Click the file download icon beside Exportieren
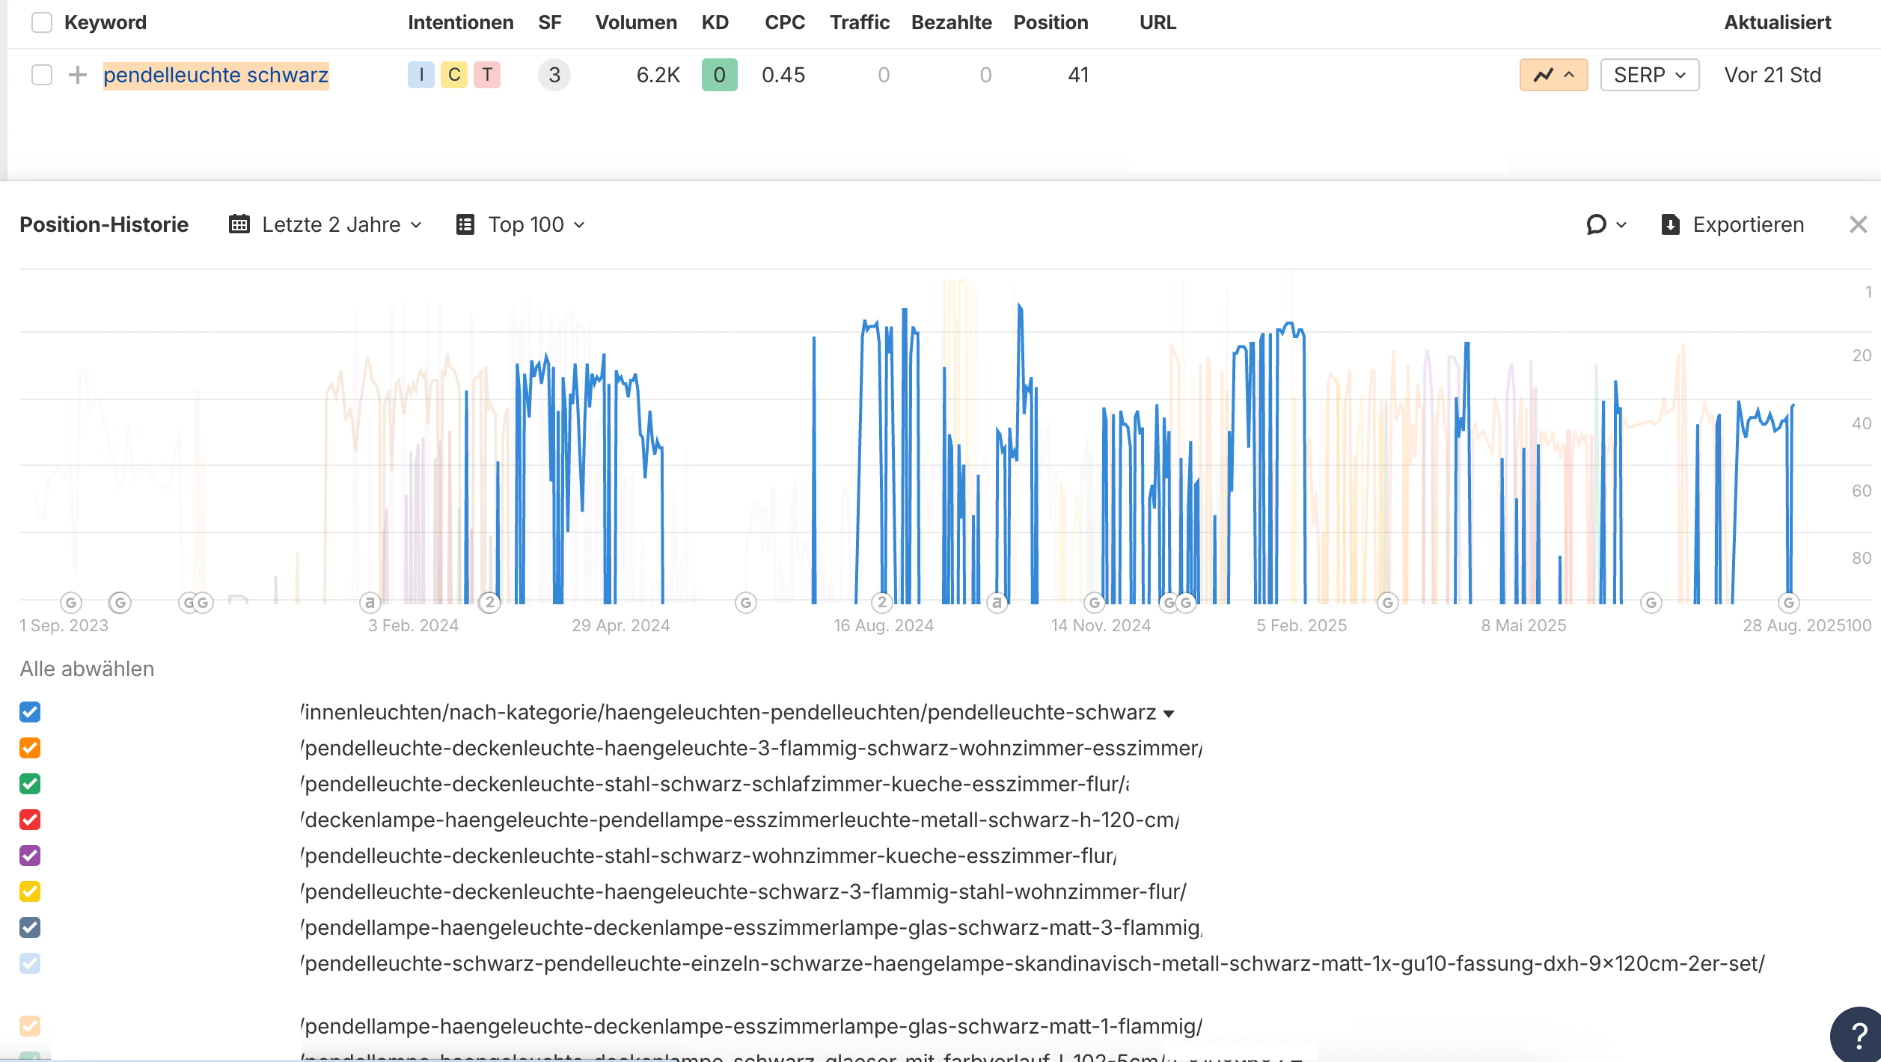Screen dimensions: 1881x1062 point(1669,224)
